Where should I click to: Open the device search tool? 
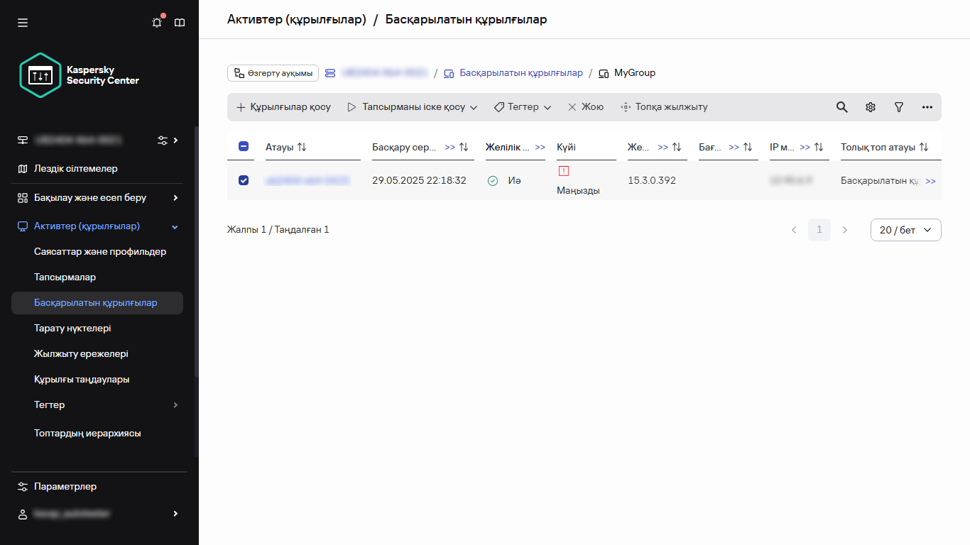(x=841, y=106)
